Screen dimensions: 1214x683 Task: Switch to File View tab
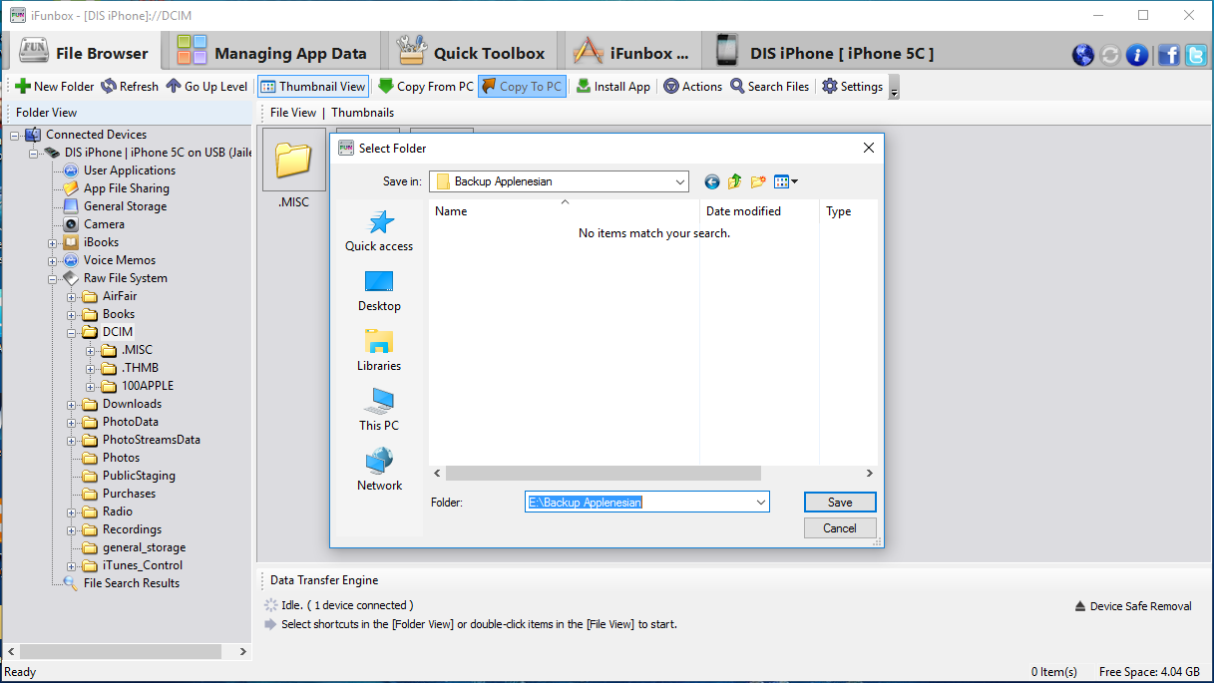point(293,113)
